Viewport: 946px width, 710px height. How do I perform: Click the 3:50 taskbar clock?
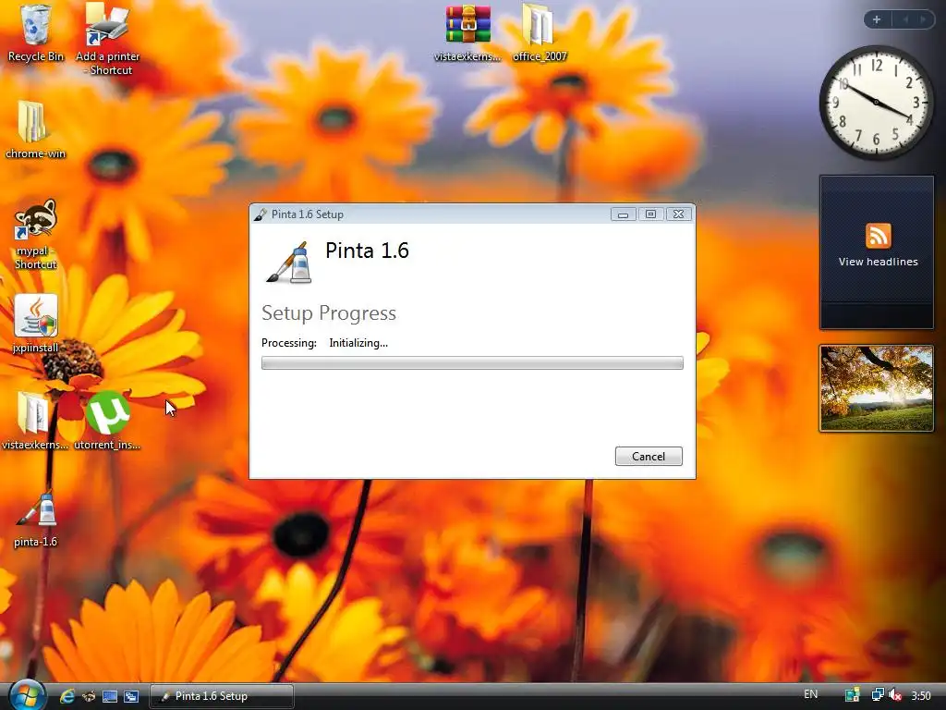[921, 696]
